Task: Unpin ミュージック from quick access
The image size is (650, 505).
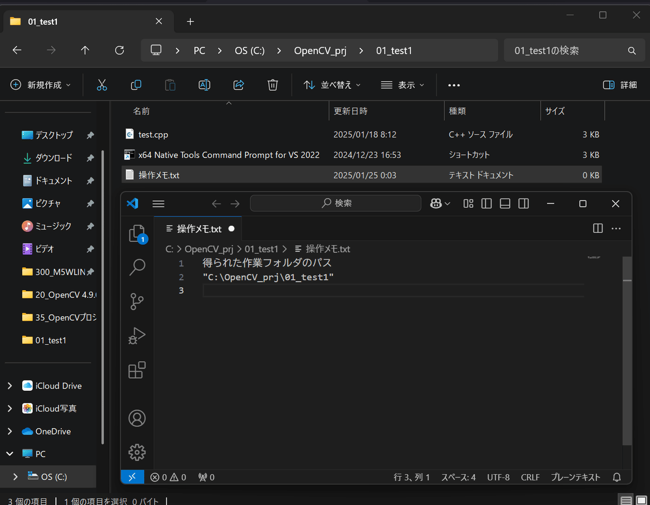Action: pos(90,226)
